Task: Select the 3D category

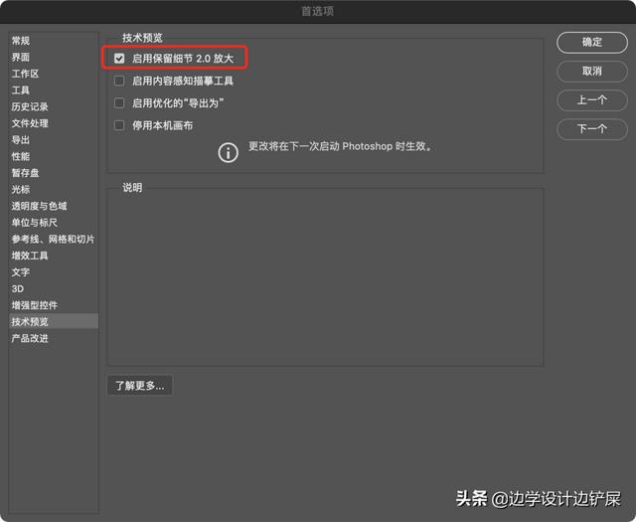Action: point(54,288)
